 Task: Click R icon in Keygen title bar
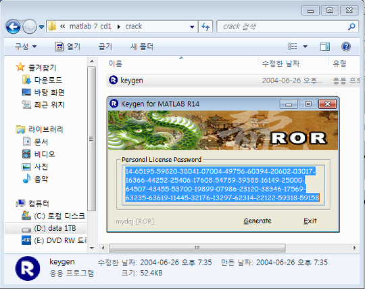(x=114, y=104)
